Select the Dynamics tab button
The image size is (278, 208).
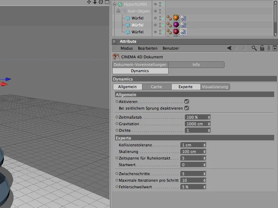tap(140, 71)
